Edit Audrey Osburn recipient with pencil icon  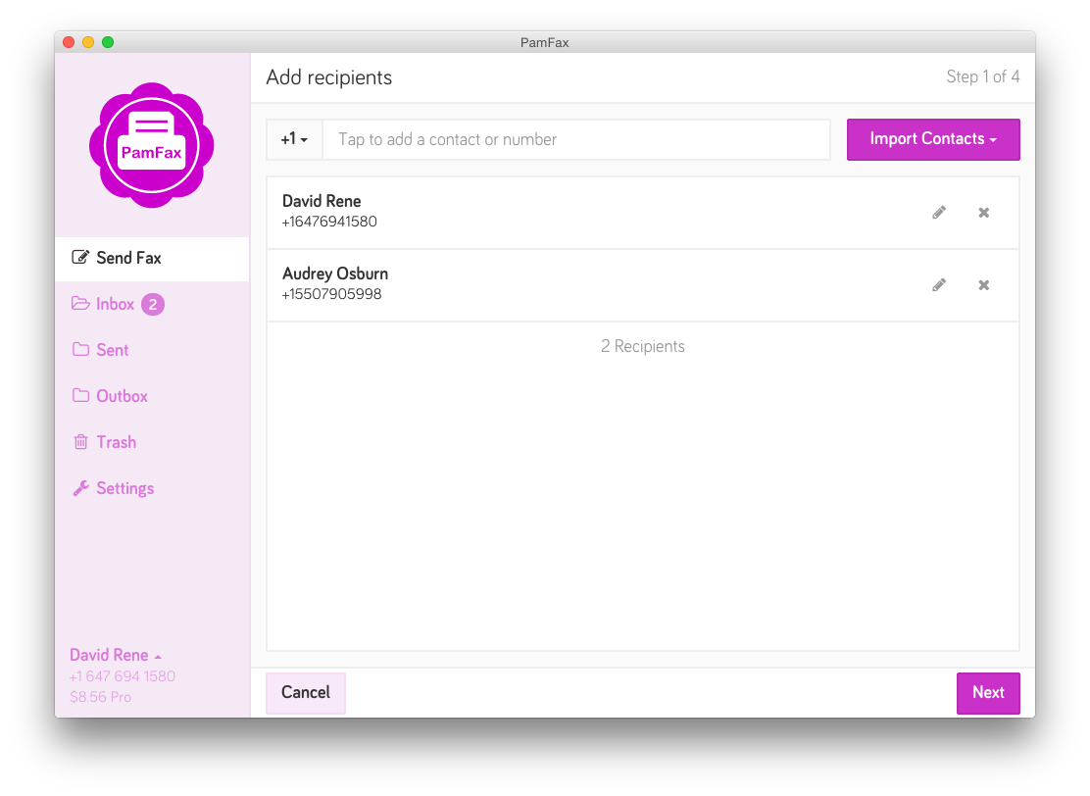pos(938,285)
